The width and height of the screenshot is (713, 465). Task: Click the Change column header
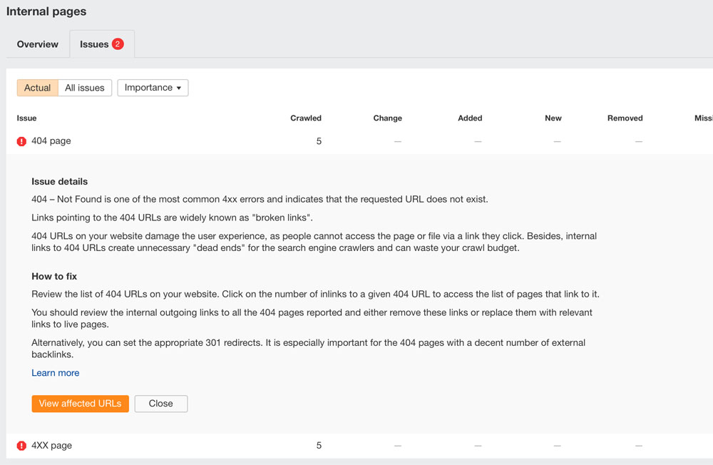coord(387,118)
